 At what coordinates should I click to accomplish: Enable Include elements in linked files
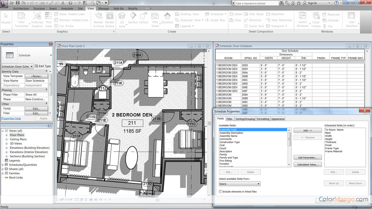point(221,192)
